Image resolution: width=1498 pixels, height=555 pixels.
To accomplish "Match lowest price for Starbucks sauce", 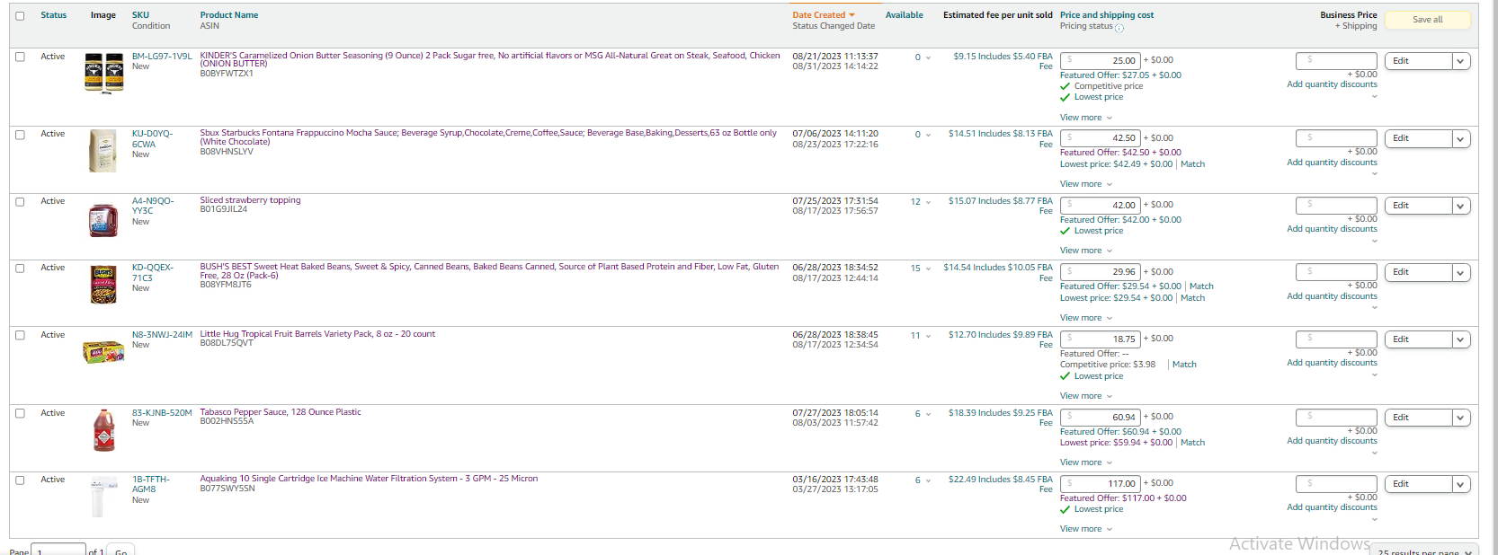I will point(1192,164).
